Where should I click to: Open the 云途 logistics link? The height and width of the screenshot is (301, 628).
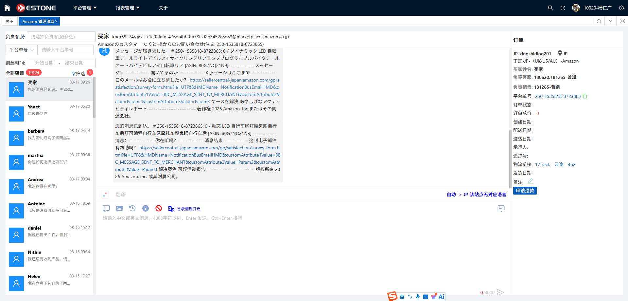pyautogui.click(x=559, y=164)
